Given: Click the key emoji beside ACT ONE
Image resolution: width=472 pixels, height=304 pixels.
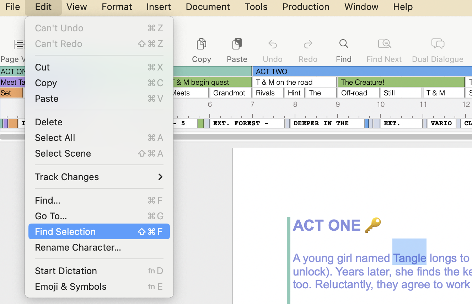Looking at the screenshot, I should [373, 225].
